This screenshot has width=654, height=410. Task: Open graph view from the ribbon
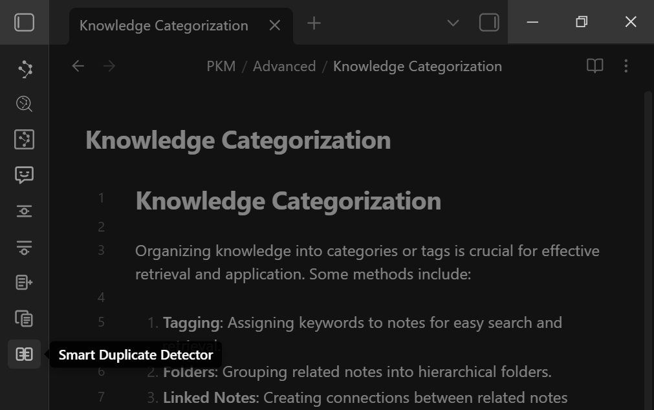point(25,69)
